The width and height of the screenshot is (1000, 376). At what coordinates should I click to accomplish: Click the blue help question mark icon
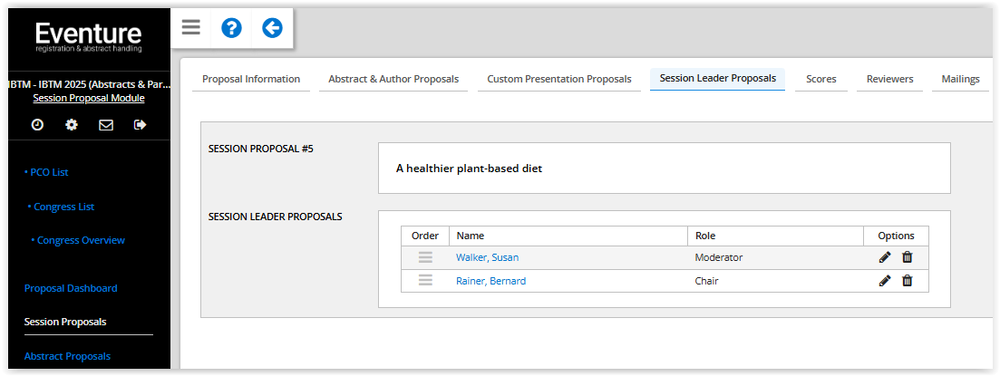(x=231, y=28)
